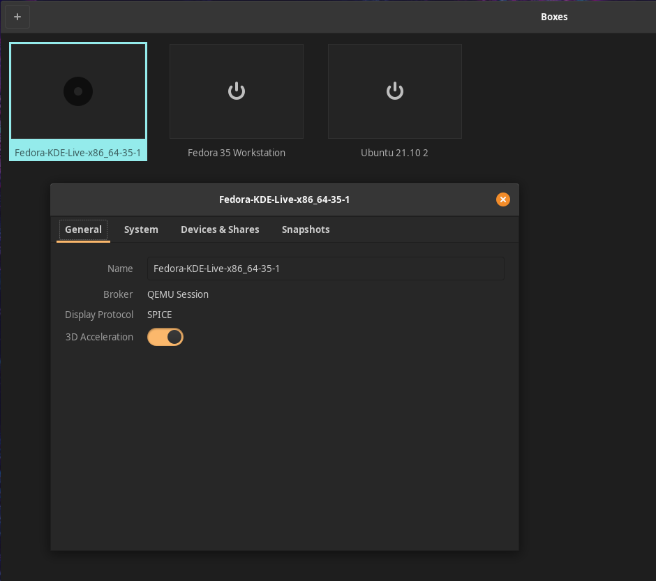Click the power icon of Fedora 35 Workstation
Image resolution: width=656 pixels, height=581 pixels.
(x=237, y=91)
